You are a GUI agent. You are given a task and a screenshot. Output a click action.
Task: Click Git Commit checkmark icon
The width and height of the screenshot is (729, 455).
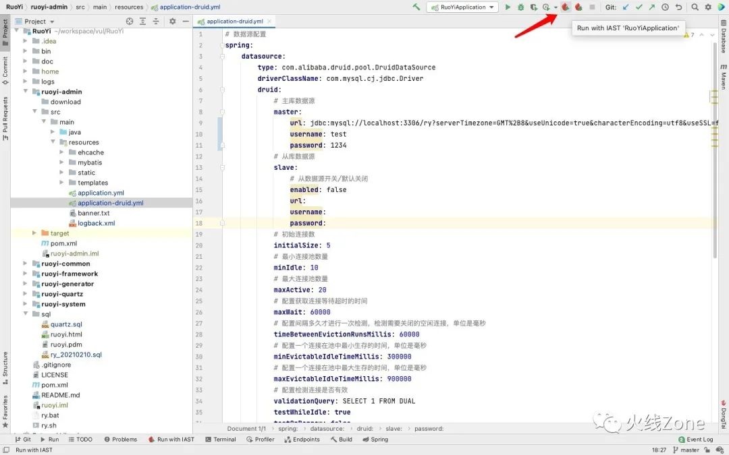pyautogui.click(x=639, y=7)
